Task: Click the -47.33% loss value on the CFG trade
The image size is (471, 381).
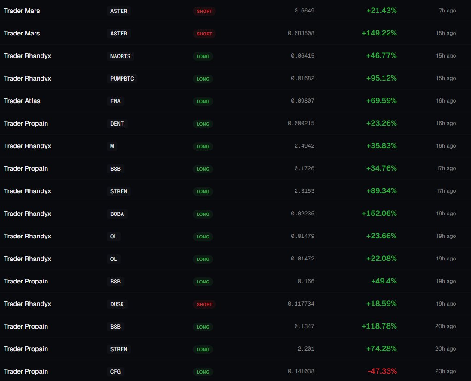Action: 382,371
